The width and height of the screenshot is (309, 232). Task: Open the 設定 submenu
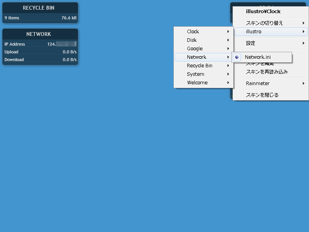pyautogui.click(x=271, y=43)
